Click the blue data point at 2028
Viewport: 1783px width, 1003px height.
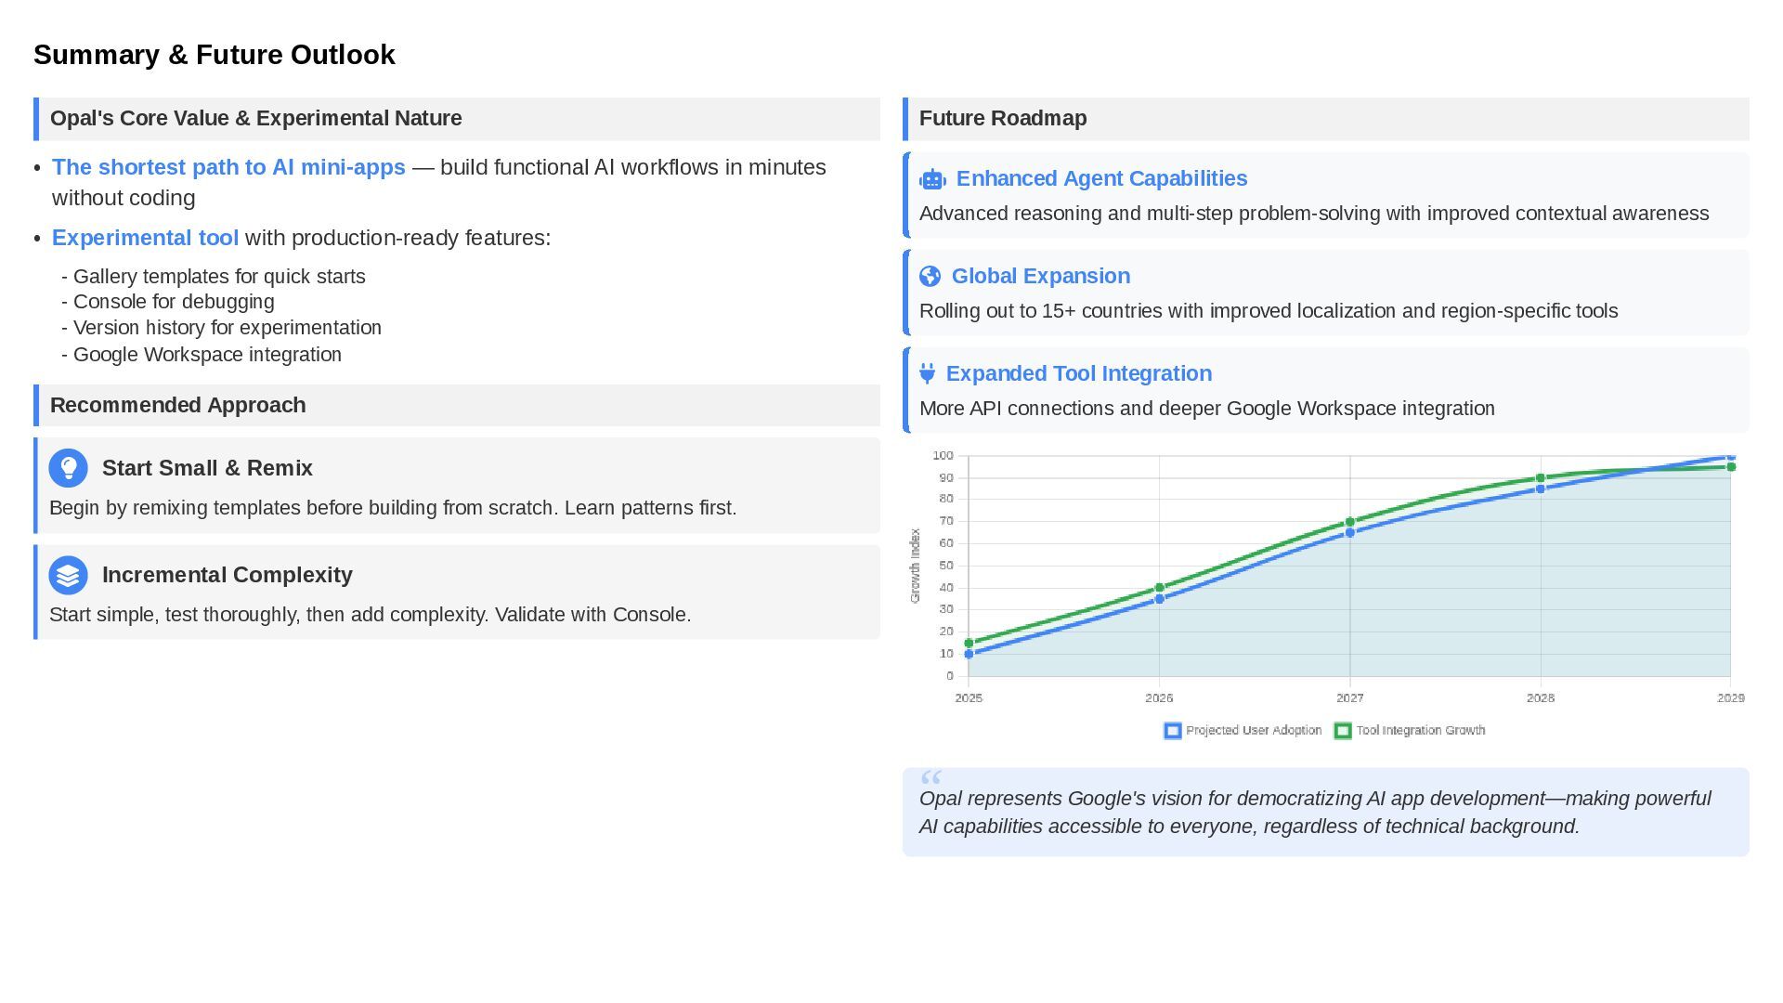[x=1540, y=488]
